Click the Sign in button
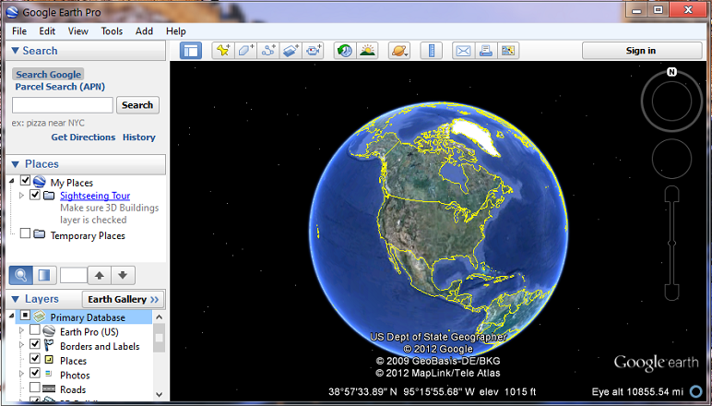712x406 pixels. [x=642, y=51]
